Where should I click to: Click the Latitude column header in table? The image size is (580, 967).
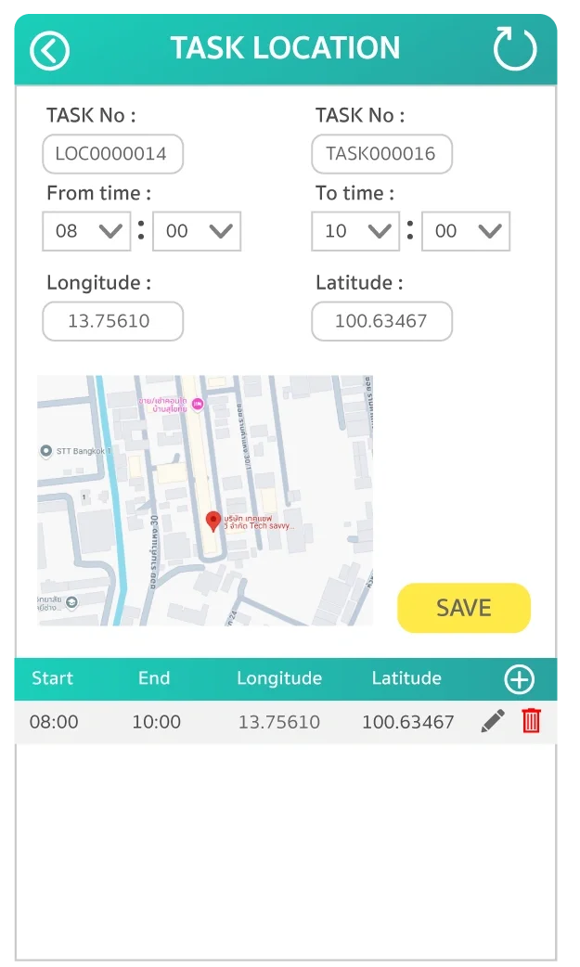pos(406,678)
